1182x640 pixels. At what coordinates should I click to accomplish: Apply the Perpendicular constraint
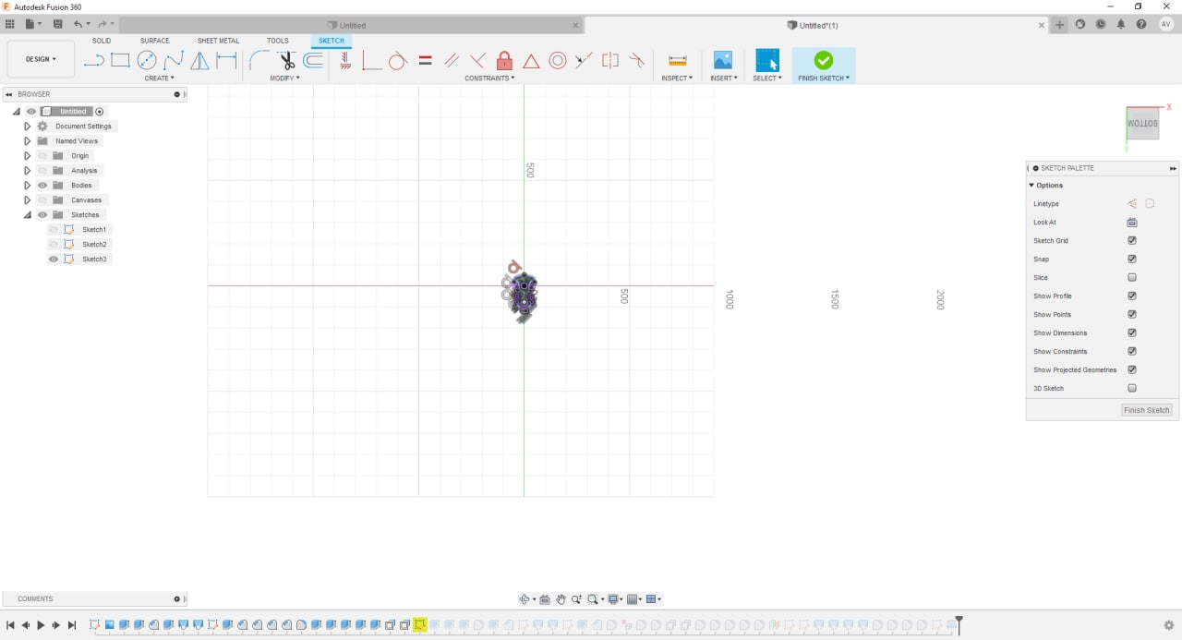pos(477,61)
